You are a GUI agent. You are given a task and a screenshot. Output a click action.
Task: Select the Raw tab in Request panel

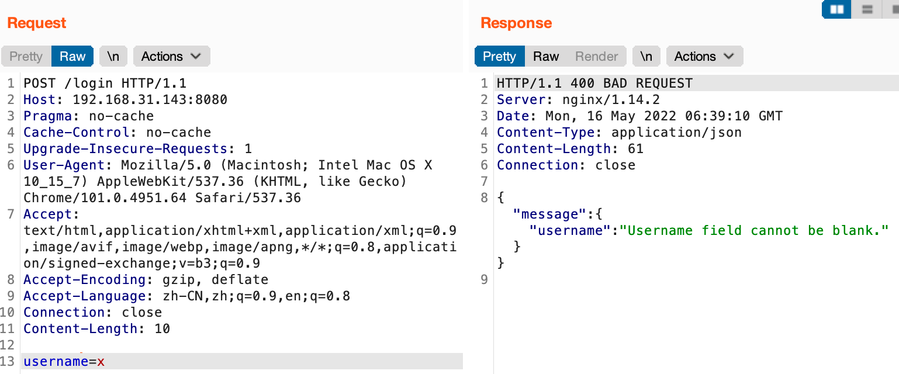pyautogui.click(x=72, y=56)
